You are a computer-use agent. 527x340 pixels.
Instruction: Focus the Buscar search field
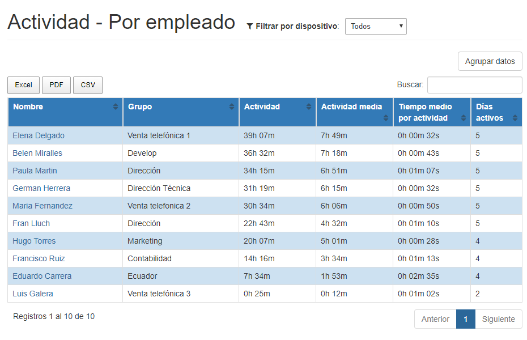pyautogui.click(x=474, y=85)
